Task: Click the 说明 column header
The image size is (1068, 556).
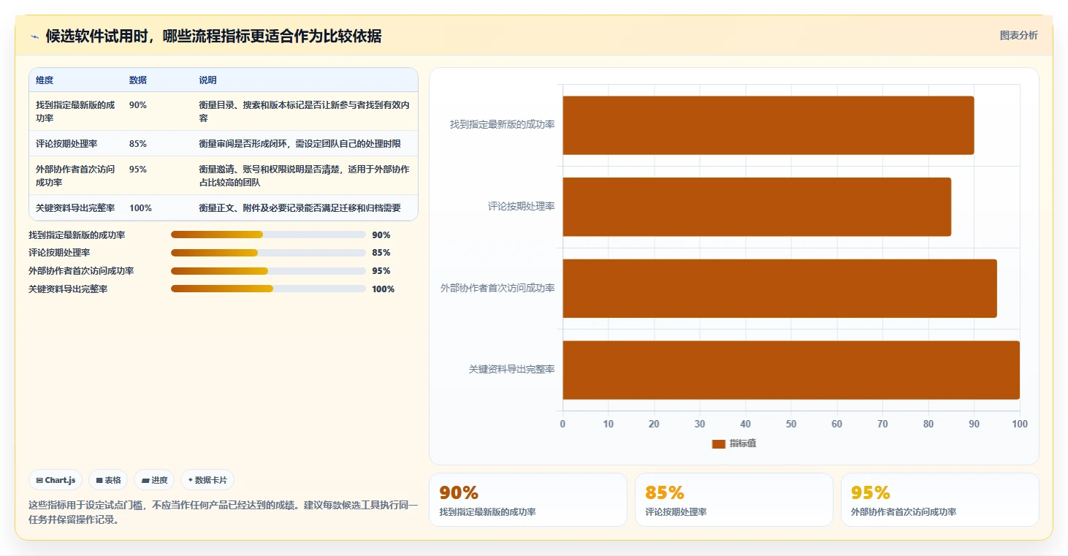Action: click(x=207, y=80)
